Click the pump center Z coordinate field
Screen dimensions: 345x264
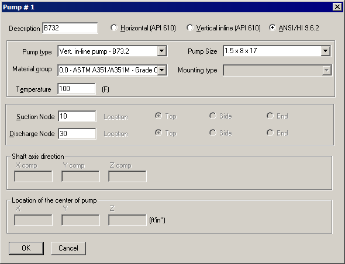click(x=127, y=220)
